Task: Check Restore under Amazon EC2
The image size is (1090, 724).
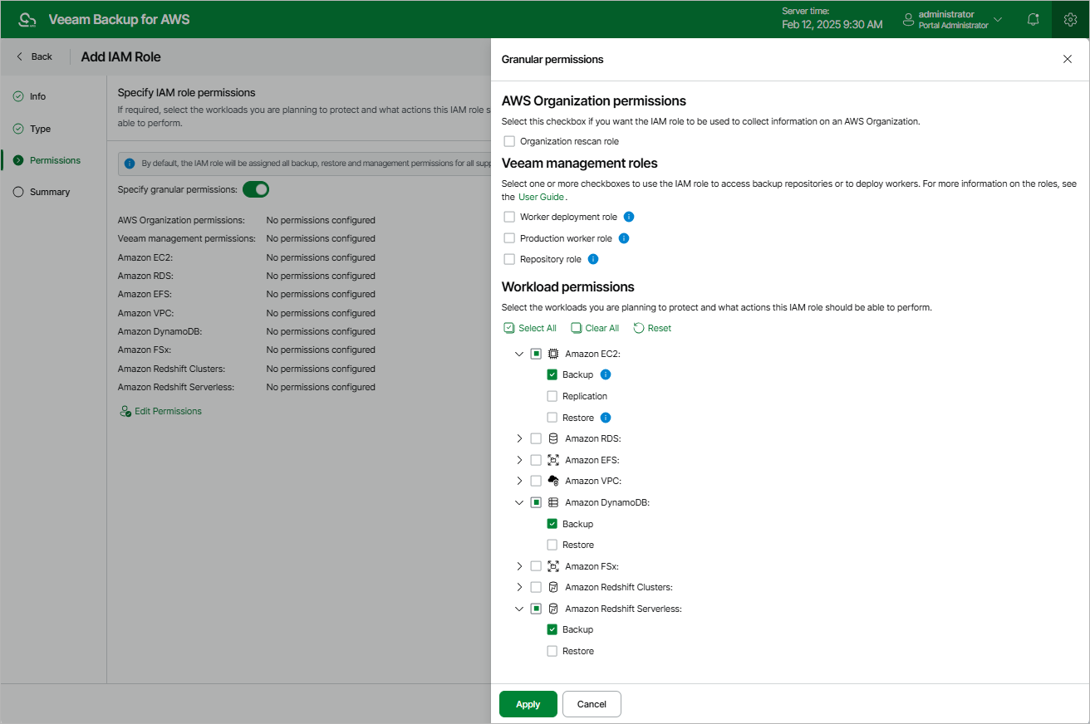Action: (x=552, y=418)
